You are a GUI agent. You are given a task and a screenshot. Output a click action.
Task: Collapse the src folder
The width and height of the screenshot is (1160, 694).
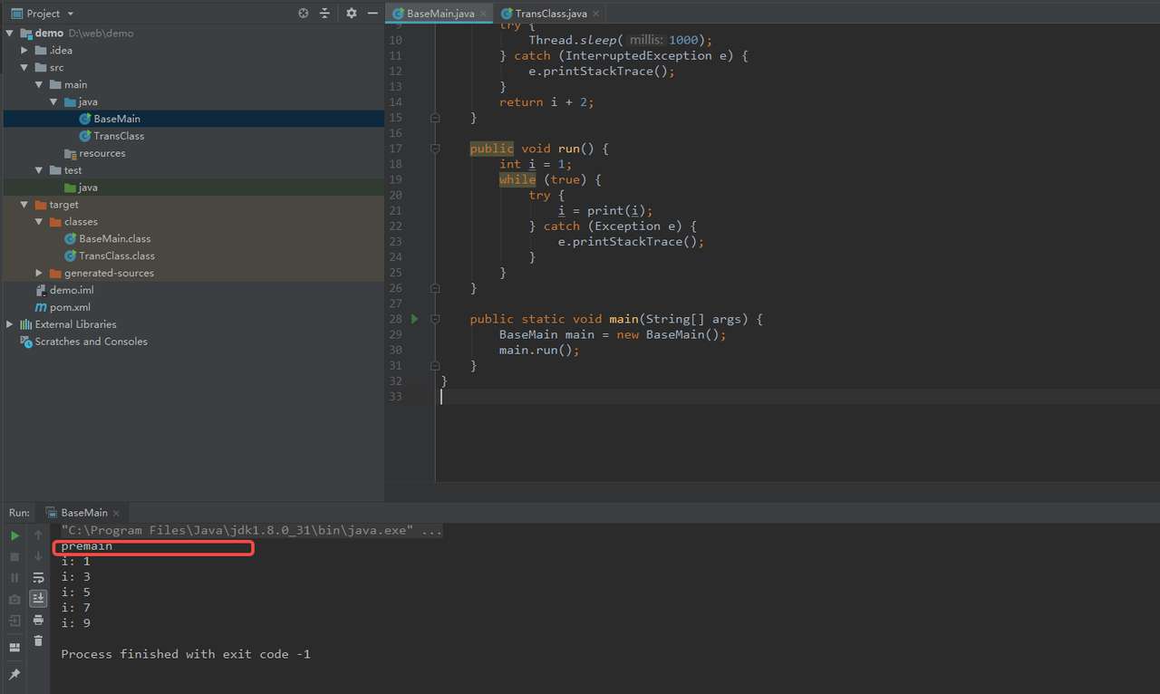(24, 68)
